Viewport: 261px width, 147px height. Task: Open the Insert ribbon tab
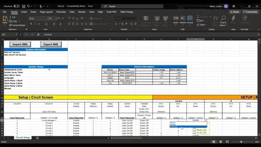[x=24, y=12]
